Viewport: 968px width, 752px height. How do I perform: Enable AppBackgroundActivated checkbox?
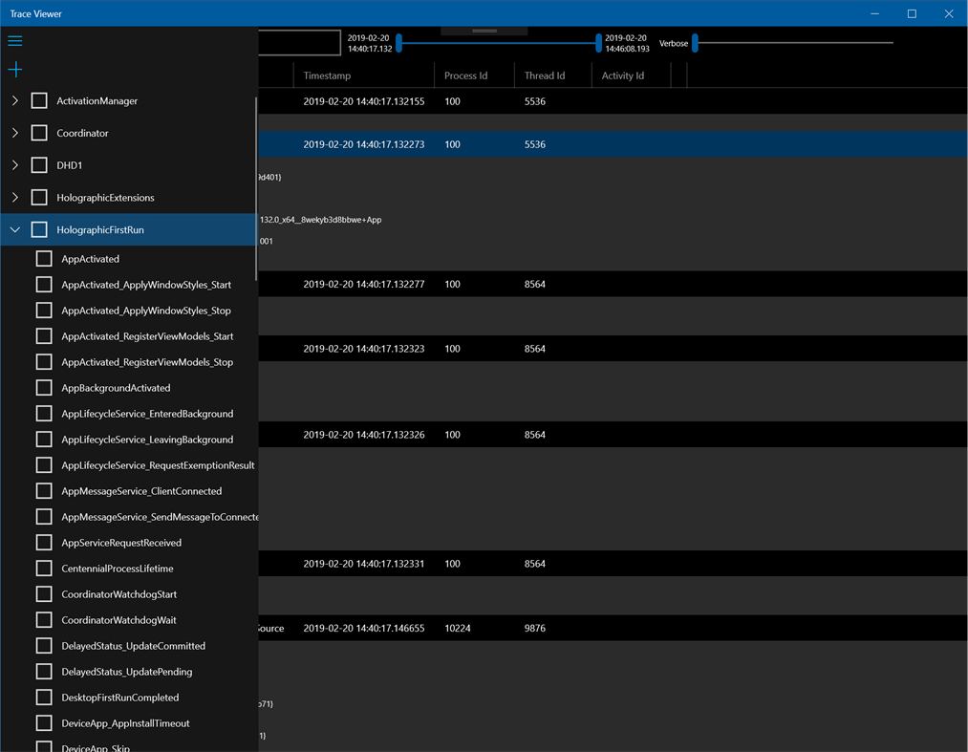point(44,388)
